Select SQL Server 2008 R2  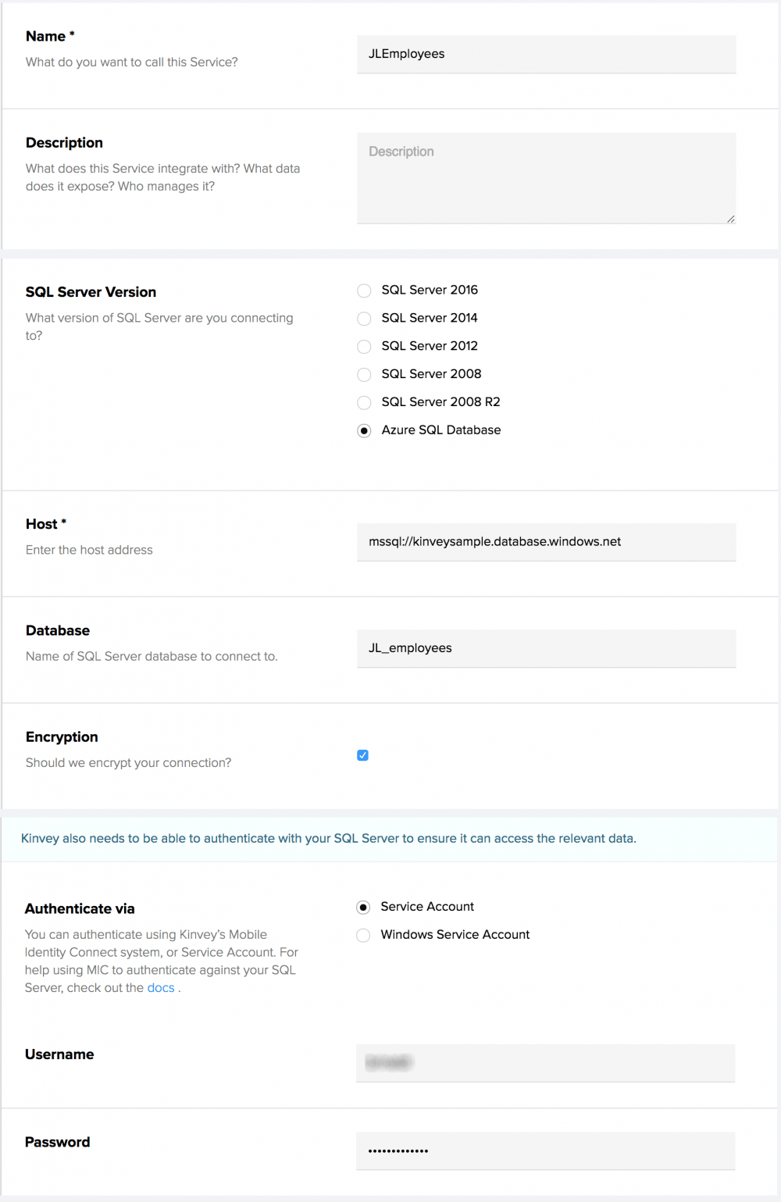(364, 402)
